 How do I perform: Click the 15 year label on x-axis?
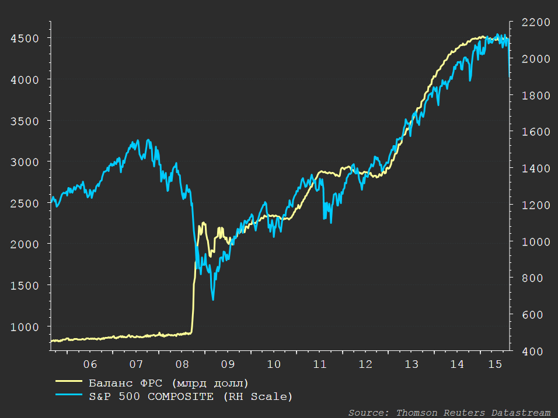pyautogui.click(x=494, y=364)
